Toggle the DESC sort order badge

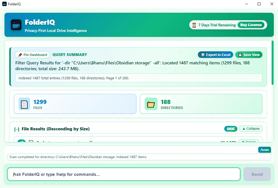[x=231, y=129]
